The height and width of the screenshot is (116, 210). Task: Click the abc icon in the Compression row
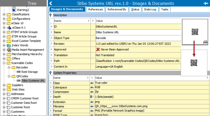pos(92,92)
